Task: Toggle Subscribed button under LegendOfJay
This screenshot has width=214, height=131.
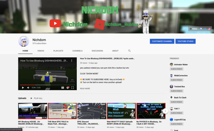Action: coord(177,124)
